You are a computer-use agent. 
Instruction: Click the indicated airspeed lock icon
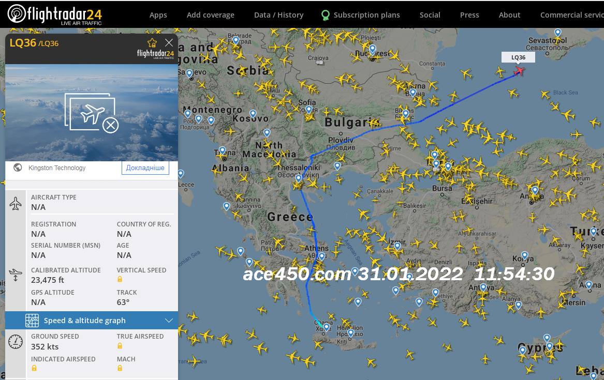[34, 368]
